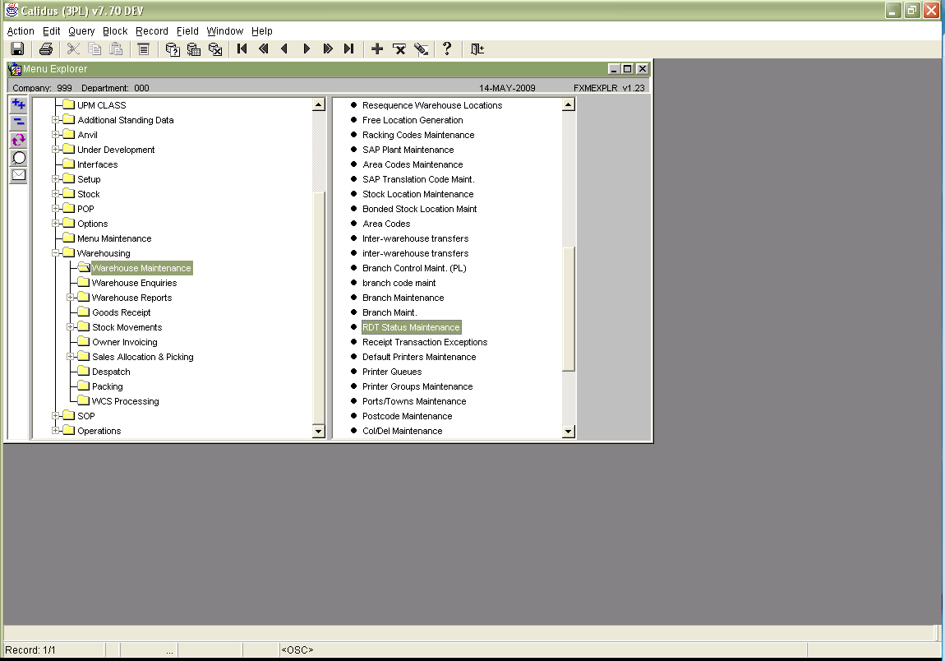This screenshot has height=661, width=945.
Task: Expand the Anvil tree node
Action: tap(55, 135)
